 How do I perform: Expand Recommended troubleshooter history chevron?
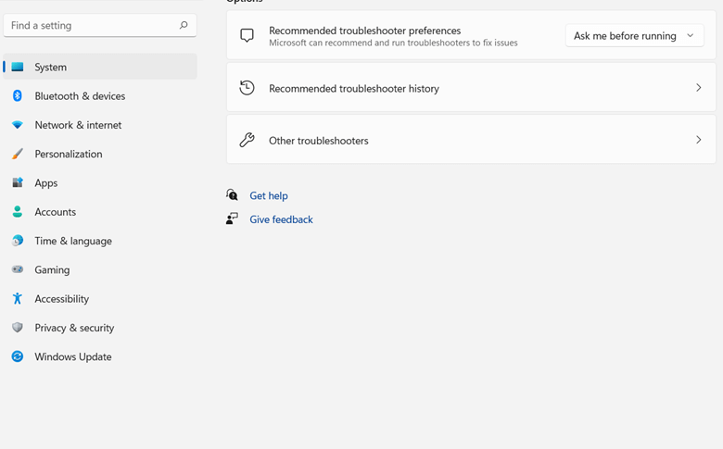pyautogui.click(x=698, y=88)
